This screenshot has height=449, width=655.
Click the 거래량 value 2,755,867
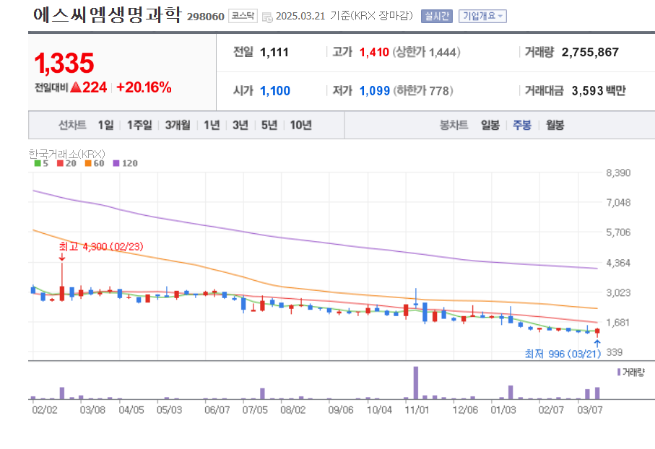(x=590, y=52)
